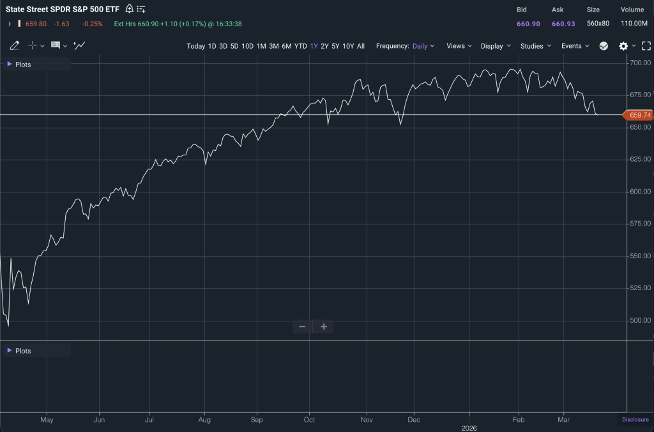Click the 2026 year axis label

469,428
